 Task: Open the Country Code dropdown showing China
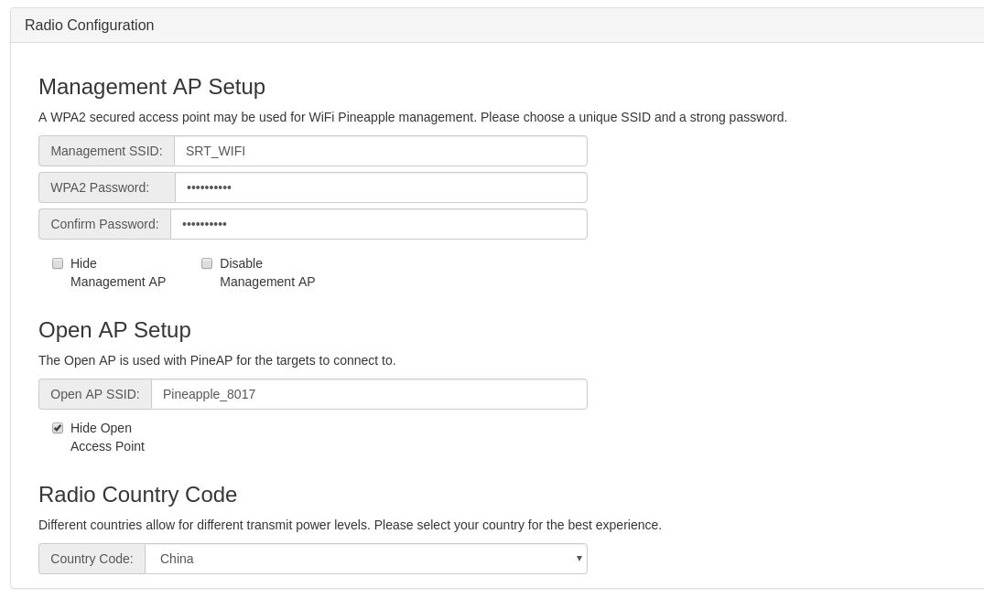[x=366, y=559]
